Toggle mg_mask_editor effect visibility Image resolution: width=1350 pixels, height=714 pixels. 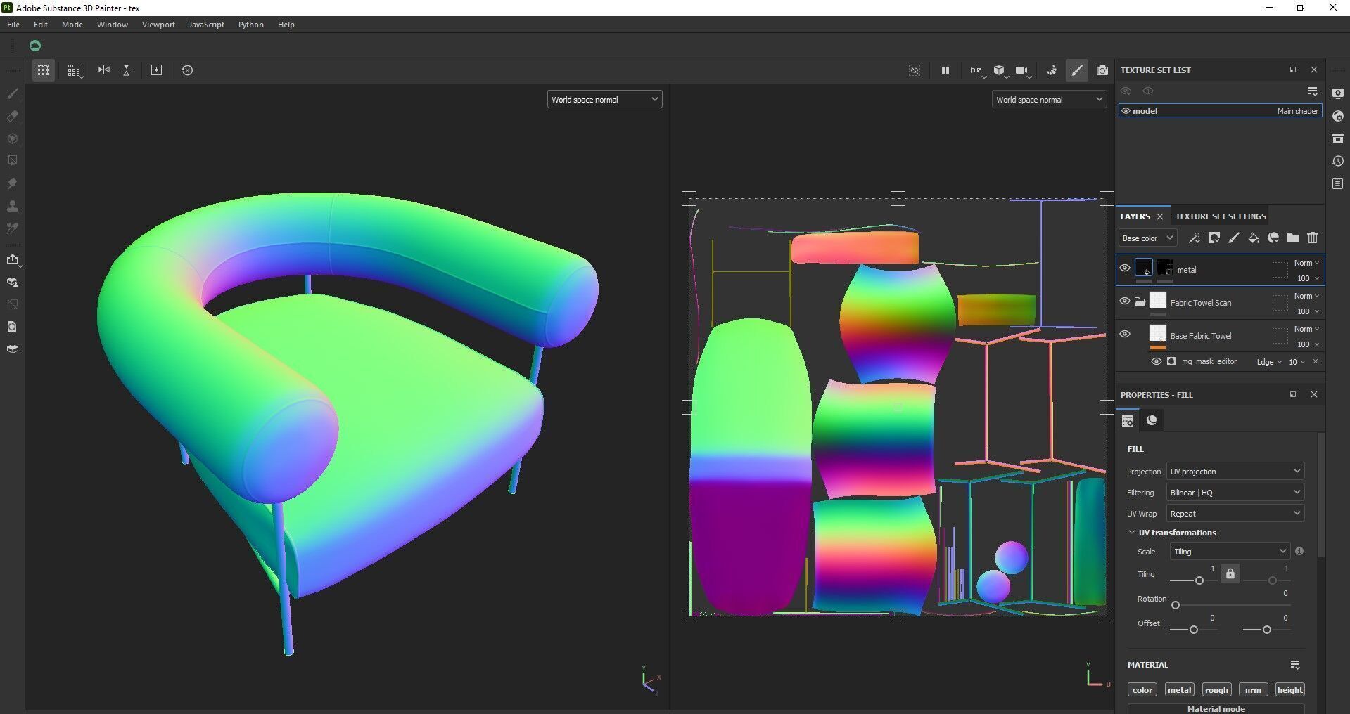(1156, 362)
